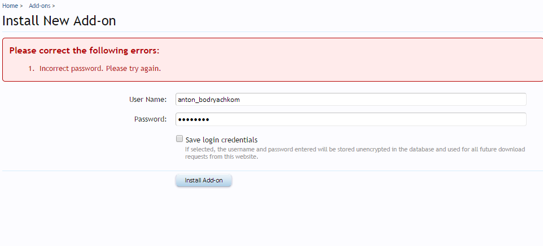Viewport: 543px width, 246px height.
Task: Open the Add-ons breadcrumb link
Action: click(x=39, y=6)
